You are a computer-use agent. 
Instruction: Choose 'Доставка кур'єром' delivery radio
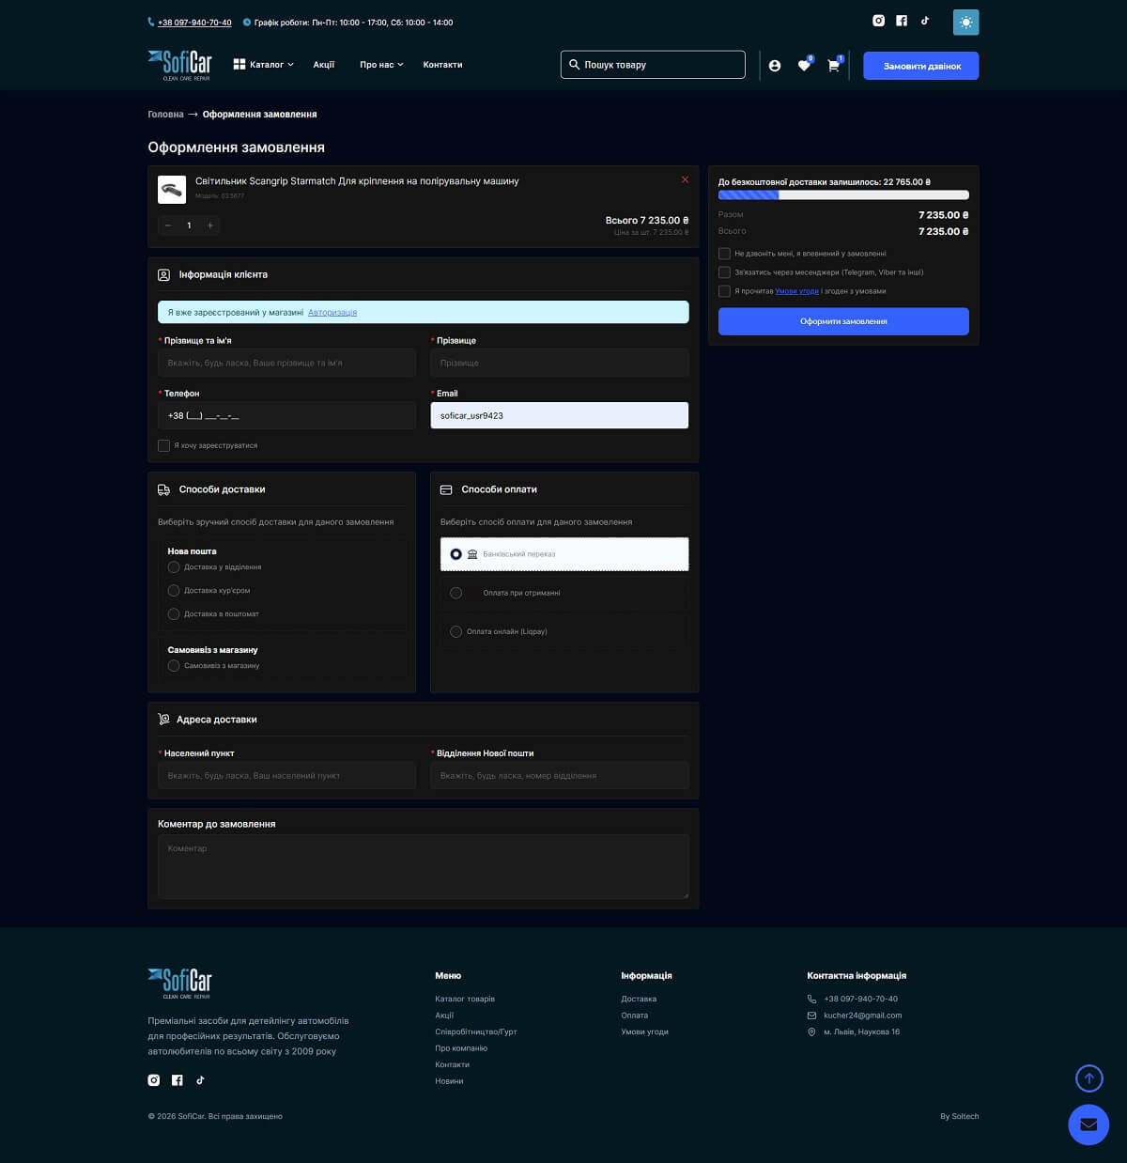pos(174,591)
